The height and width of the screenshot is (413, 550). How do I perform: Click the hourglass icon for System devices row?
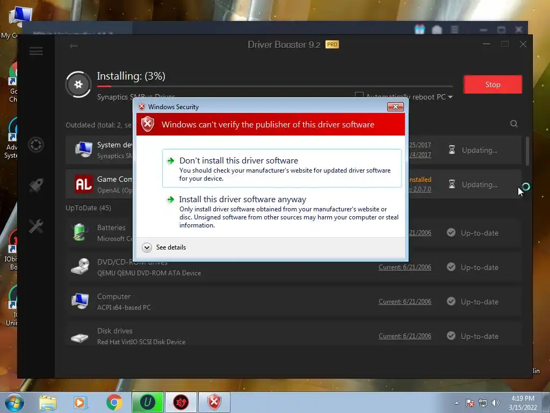pyautogui.click(x=452, y=150)
